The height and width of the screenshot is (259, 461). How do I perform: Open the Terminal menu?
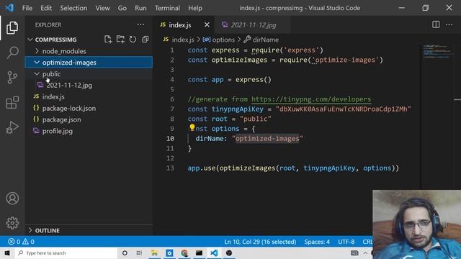pyautogui.click(x=167, y=8)
